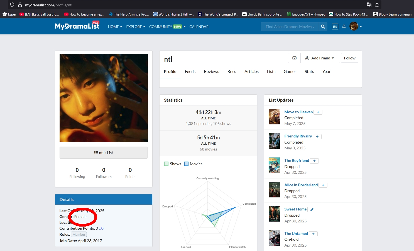Click the envelope message button
This screenshot has width=414, height=251.
294,58
